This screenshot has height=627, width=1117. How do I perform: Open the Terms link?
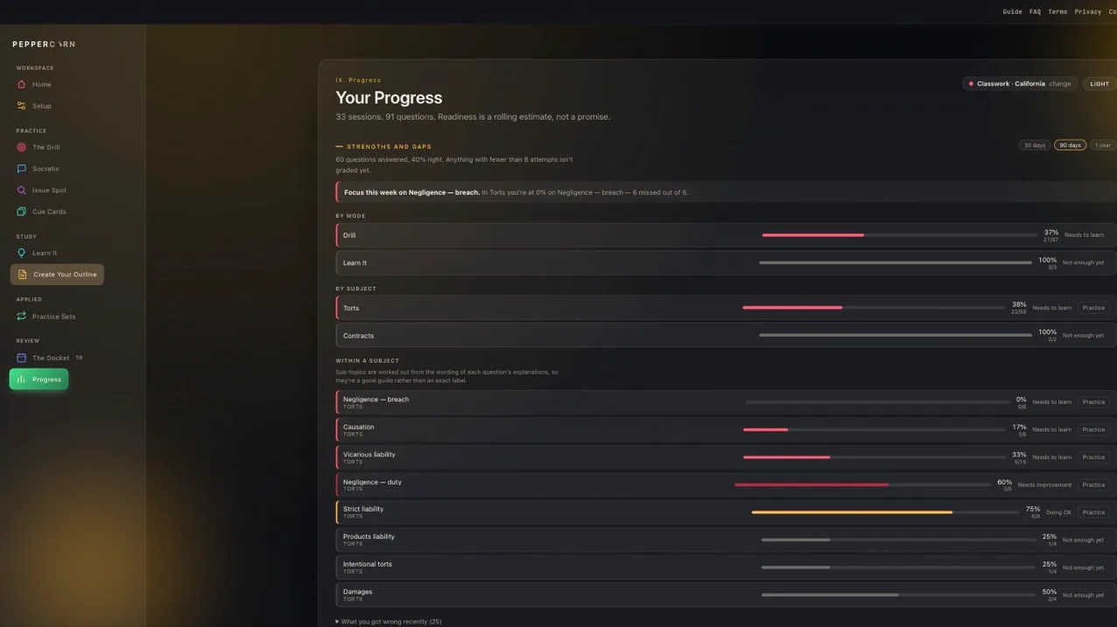tap(1057, 12)
